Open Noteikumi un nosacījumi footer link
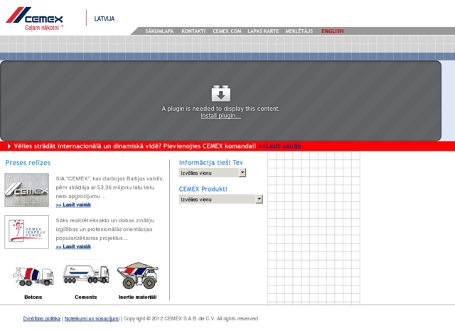Image resolution: width=455 pixels, height=331 pixels. (x=92, y=319)
